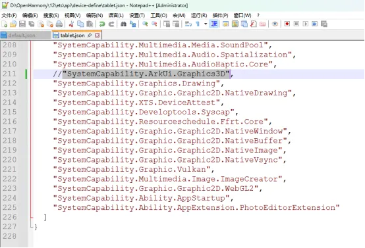Open the 工具(O) menu

(159, 15)
